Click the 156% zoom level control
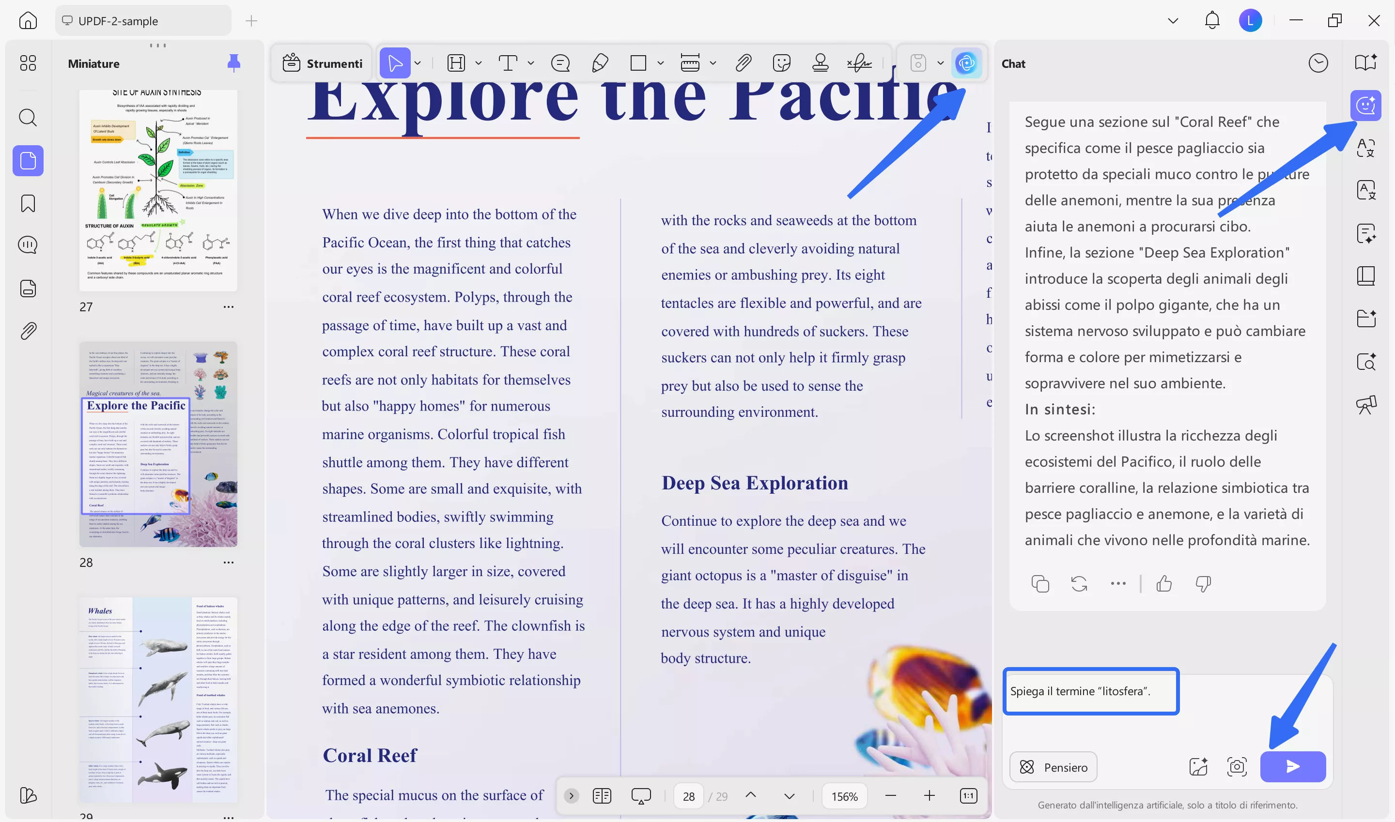1395x822 pixels. (844, 796)
